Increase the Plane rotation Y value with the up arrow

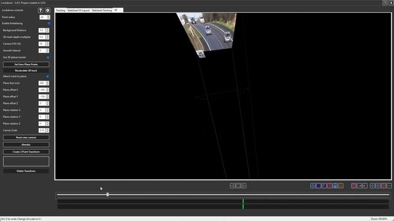pos(47,116)
